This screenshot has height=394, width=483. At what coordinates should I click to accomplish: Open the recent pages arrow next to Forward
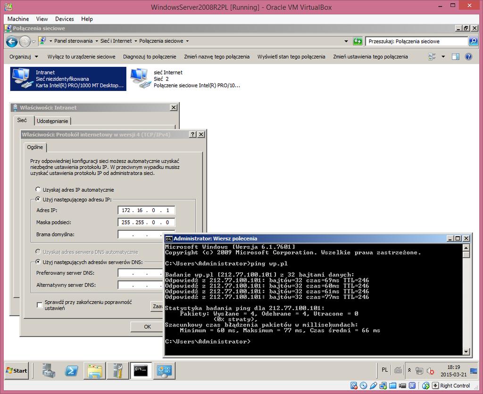tap(33, 41)
